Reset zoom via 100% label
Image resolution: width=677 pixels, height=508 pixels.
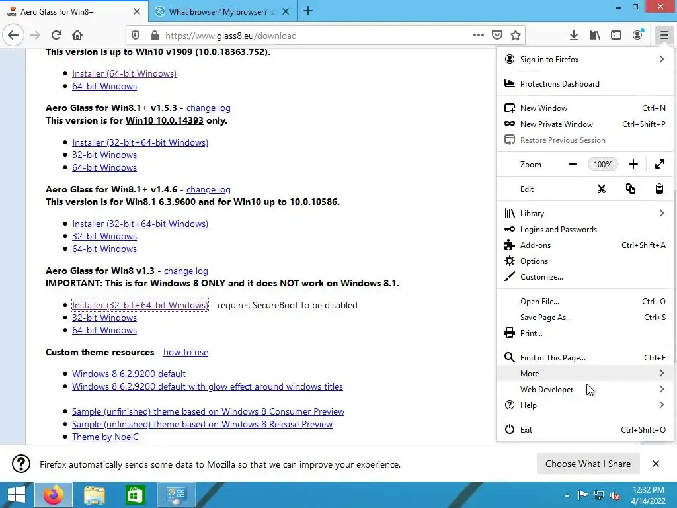(603, 164)
